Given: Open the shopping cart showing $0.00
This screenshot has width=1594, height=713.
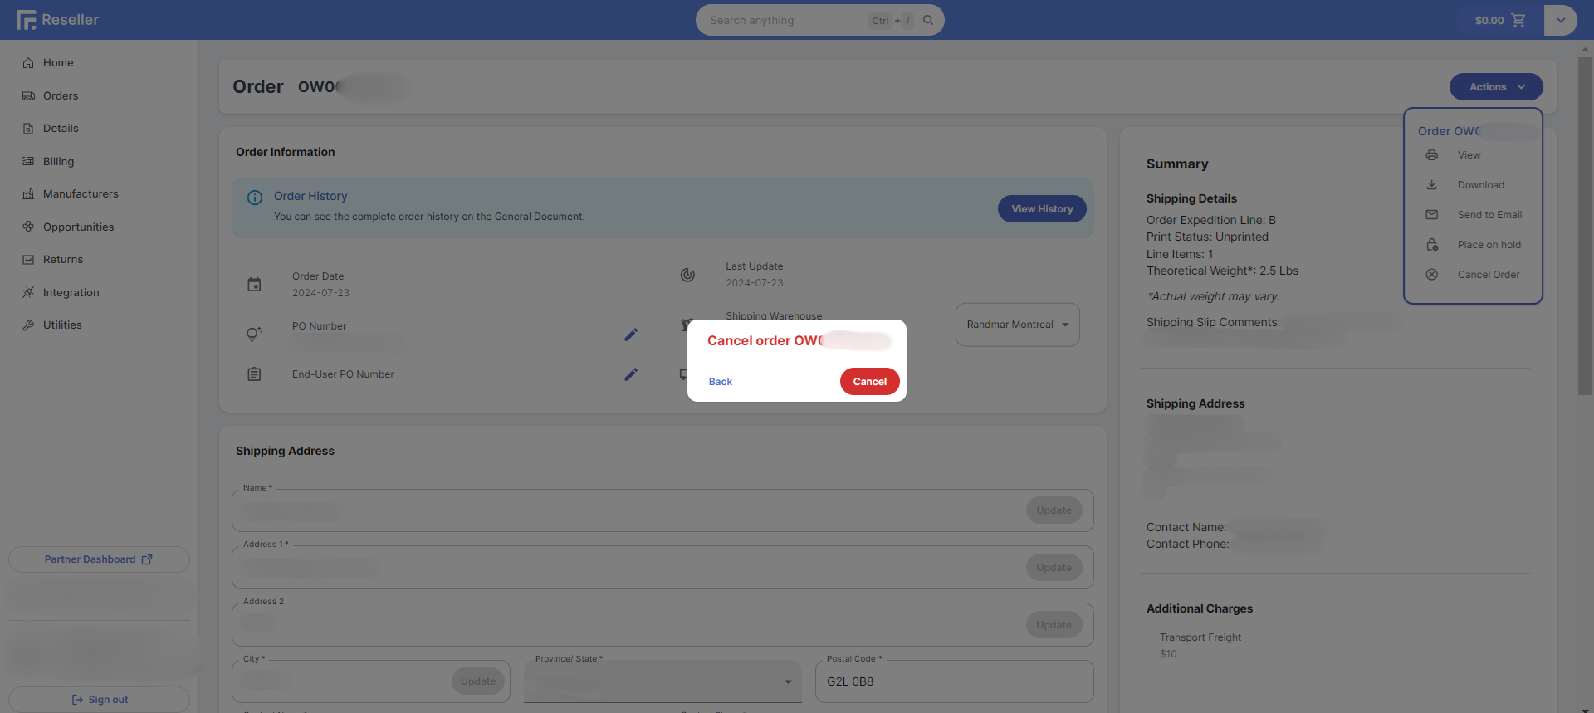Looking at the screenshot, I should point(1499,20).
